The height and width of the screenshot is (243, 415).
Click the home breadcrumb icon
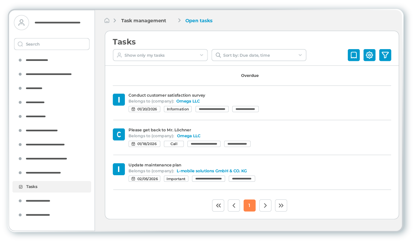tap(107, 20)
